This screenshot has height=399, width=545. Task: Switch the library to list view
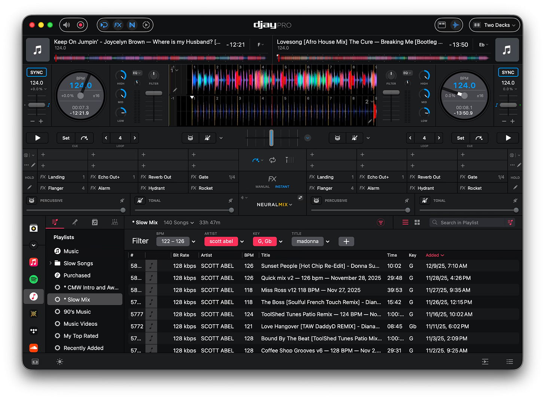click(405, 223)
